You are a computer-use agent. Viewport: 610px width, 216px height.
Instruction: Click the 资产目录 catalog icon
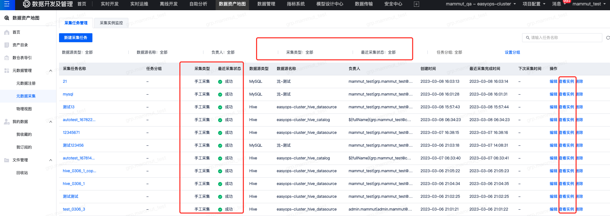coord(7,45)
